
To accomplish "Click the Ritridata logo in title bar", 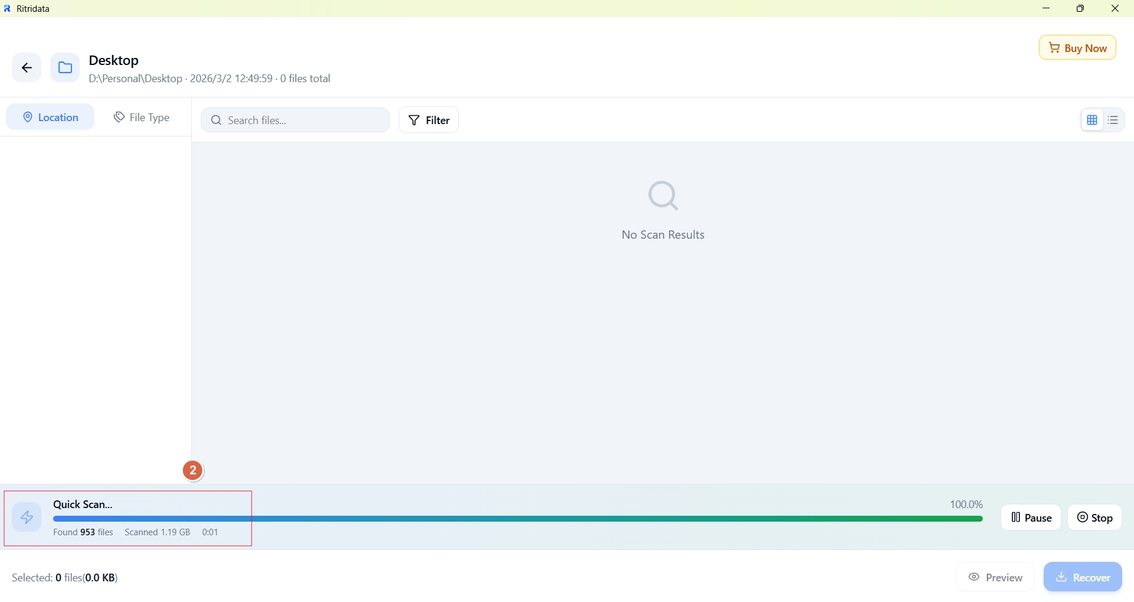I will 7,9.
